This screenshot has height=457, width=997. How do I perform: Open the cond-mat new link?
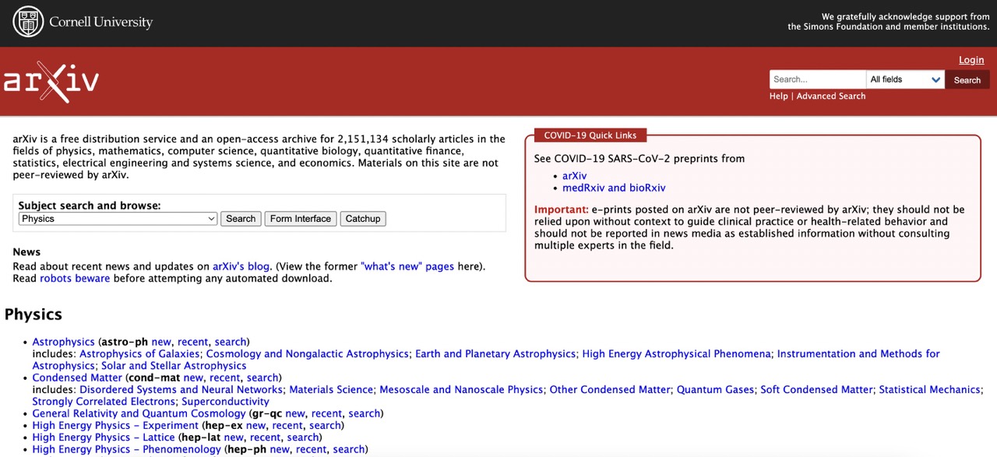point(193,378)
